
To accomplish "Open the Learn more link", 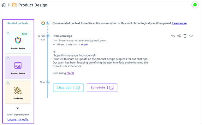I will (180, 23).
